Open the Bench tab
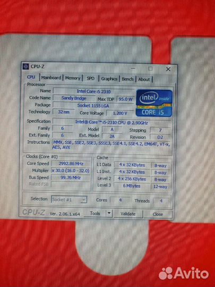Image resolution: width=215 pixels, height=287 pixels. pyautogui.click(x=127, y=79)
